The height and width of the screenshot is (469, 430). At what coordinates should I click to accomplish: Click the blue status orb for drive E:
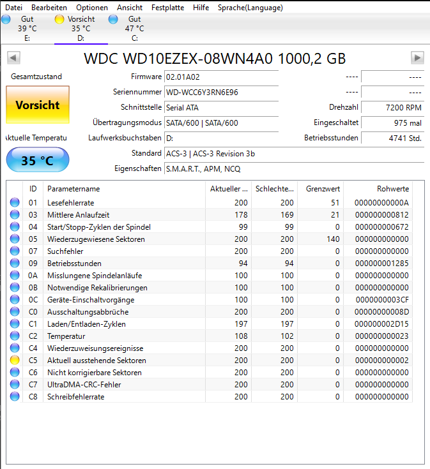(x=6, y=19)
